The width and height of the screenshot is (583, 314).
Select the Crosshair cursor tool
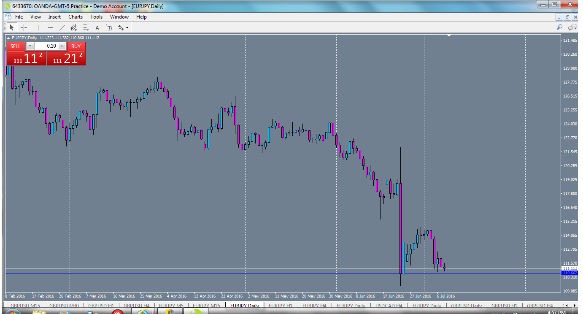coord(24,27)
